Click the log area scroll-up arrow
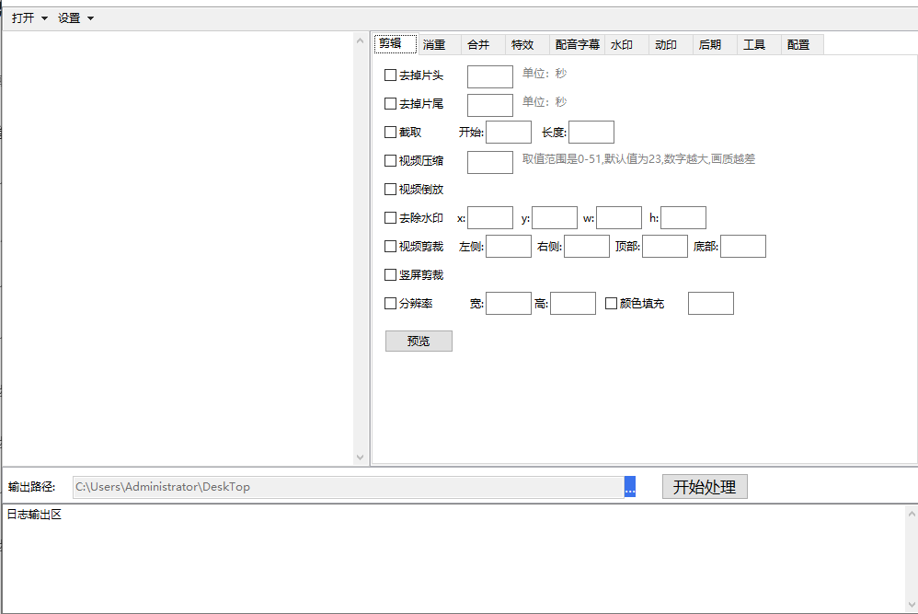 (x=912, y=514)
